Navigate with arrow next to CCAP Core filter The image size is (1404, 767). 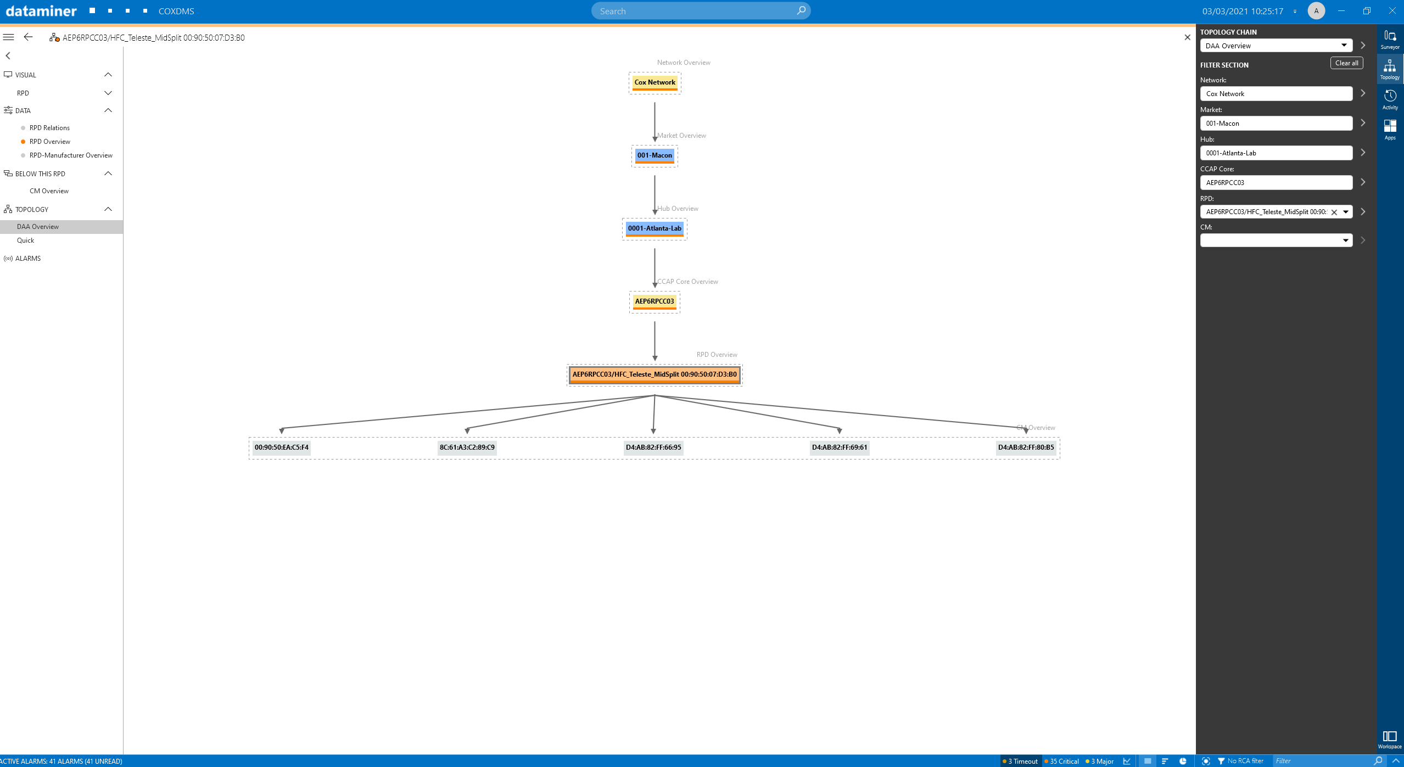1363,182
